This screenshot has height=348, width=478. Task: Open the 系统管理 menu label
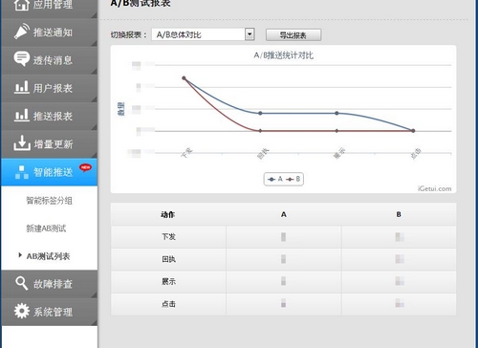click(x=53, y=312)
